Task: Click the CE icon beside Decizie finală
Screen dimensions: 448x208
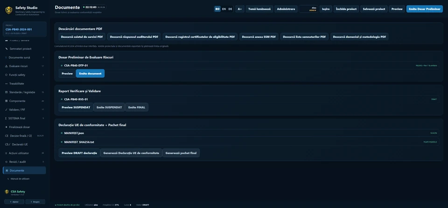Action: coord(7,136)
